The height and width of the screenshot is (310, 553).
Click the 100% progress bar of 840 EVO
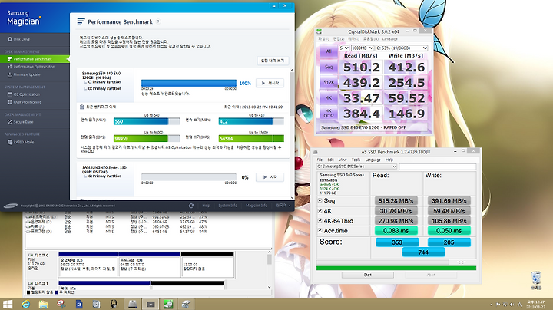189,83
